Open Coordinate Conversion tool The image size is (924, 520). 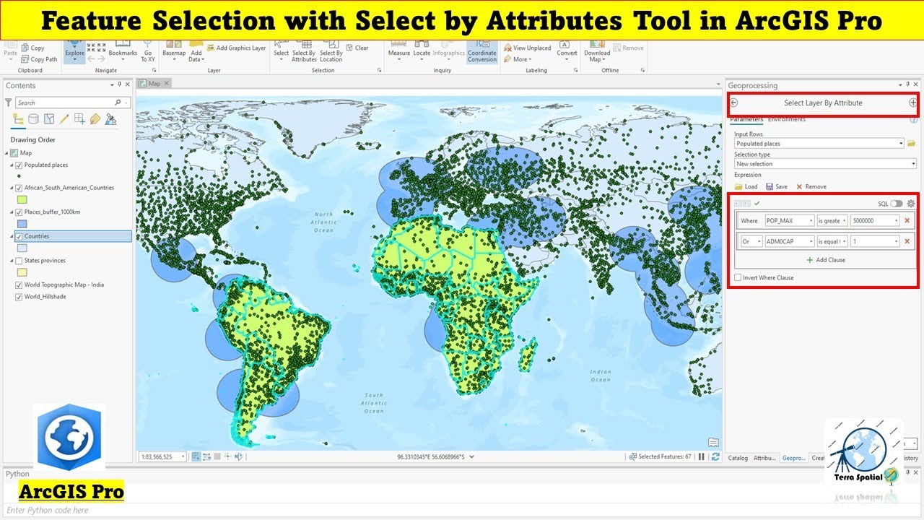[482, 52]
